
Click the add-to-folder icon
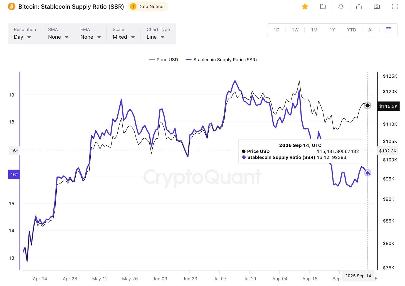[x=323, y=7]
